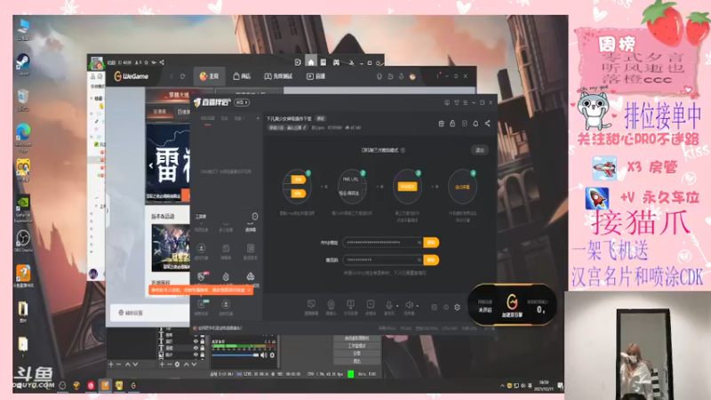Viewport: 711px width, 400px height.
Task: Open Microsoft Edge desktop icon
Action: coord(23,138)
